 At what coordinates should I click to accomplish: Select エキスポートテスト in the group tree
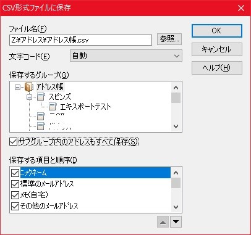(85, 107)
